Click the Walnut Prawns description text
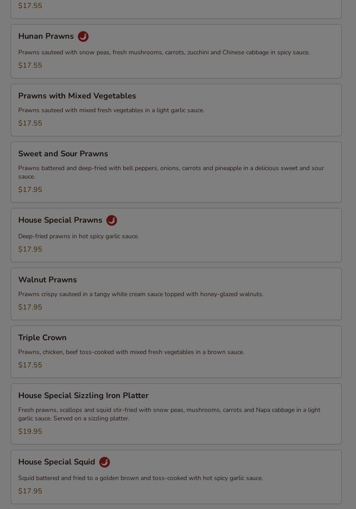Viewport: 356px width, 509px height. [141, 294]
